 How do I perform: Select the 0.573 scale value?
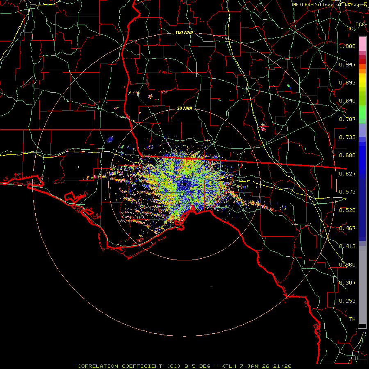(x=347, y=192)
